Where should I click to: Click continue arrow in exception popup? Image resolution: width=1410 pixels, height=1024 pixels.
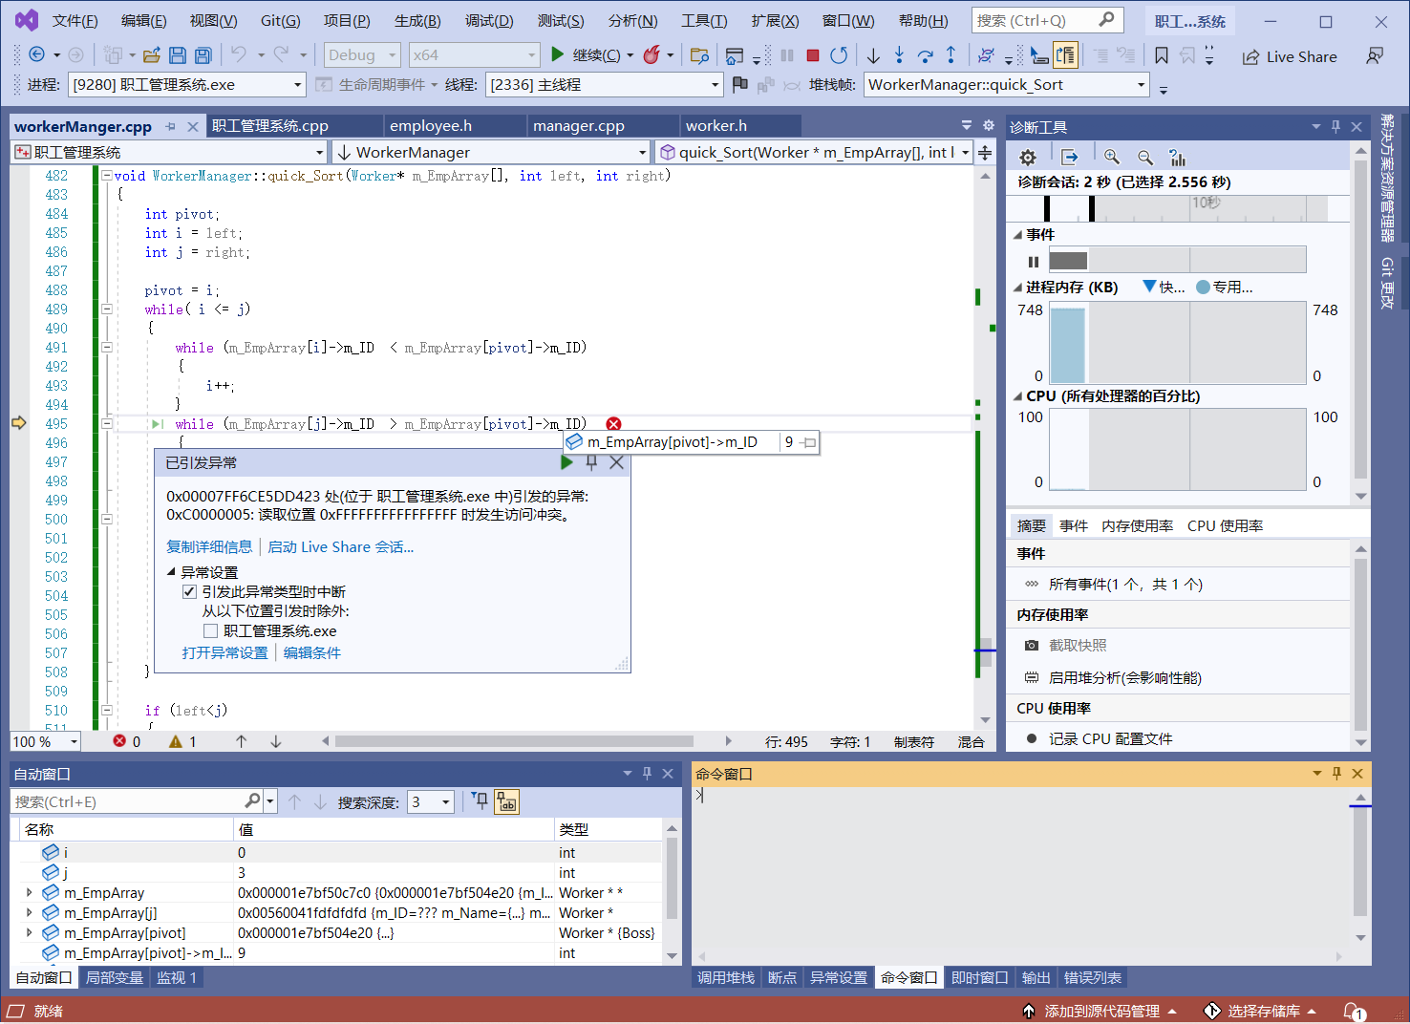click(x=566, y=462)
